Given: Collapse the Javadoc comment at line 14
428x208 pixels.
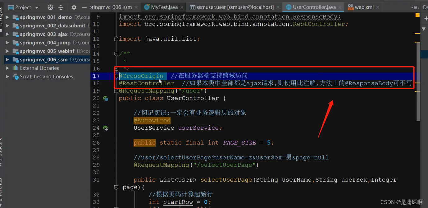Looking at the screenshot, I should pos(116,54).
